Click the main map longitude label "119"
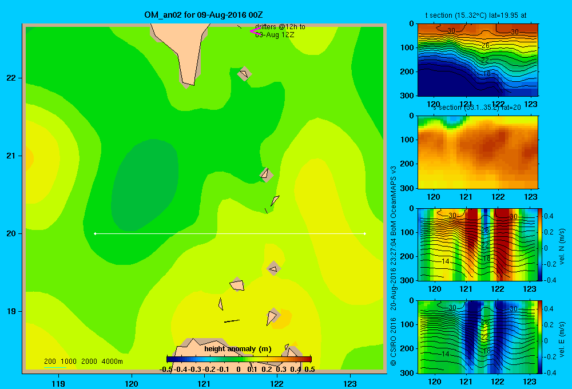The width and height of the screenshot is (572, 389). point(58,383)
